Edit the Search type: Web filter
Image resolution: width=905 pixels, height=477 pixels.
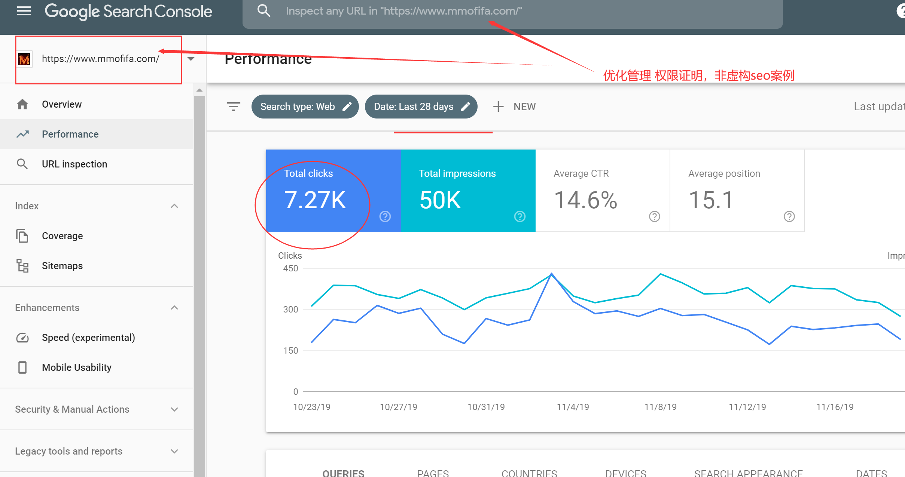click(x=305, y=107)
